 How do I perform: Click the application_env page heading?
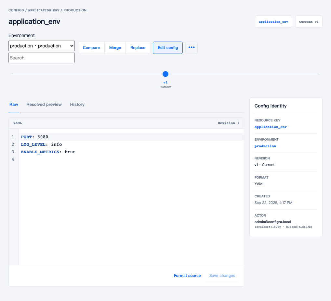coord(34,21)
